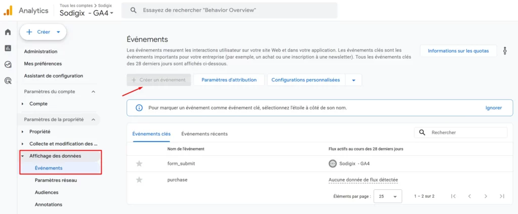Click Flux actifs column header
Image resolution: width=518 pixels, height=214 pixels.
pyautogui.click(x=366, y=149)
